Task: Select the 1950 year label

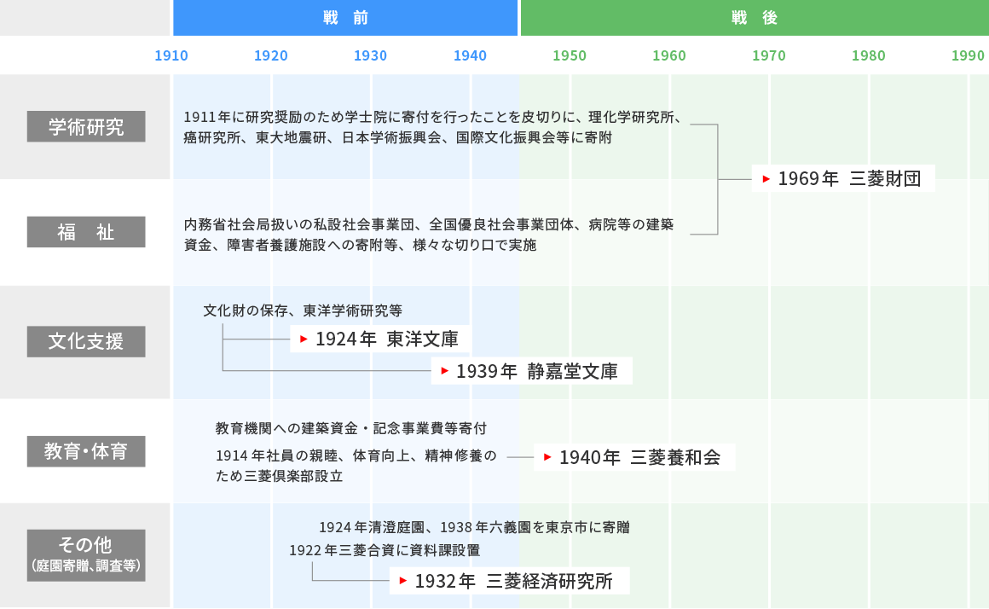Action: 570,55
